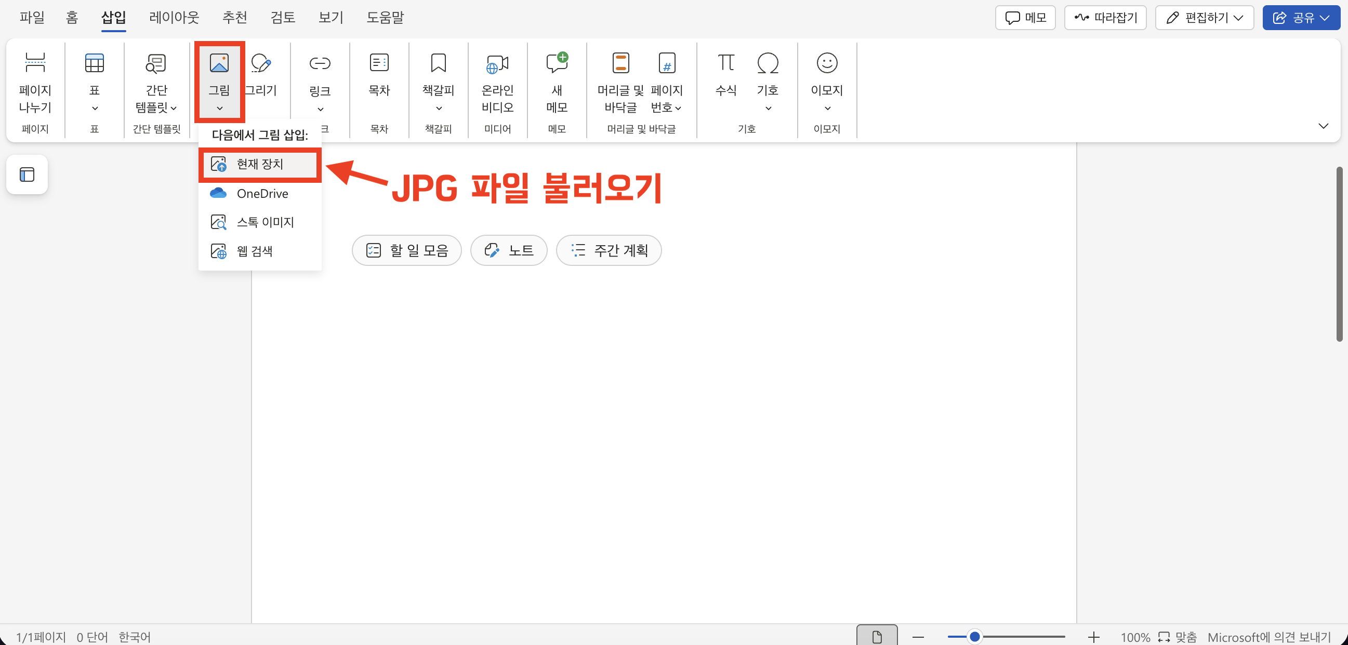Open the 검토 tab

282,17
